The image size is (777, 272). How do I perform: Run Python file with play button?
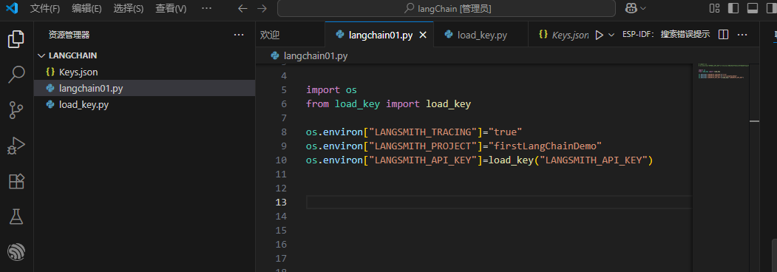coord(599,35)
